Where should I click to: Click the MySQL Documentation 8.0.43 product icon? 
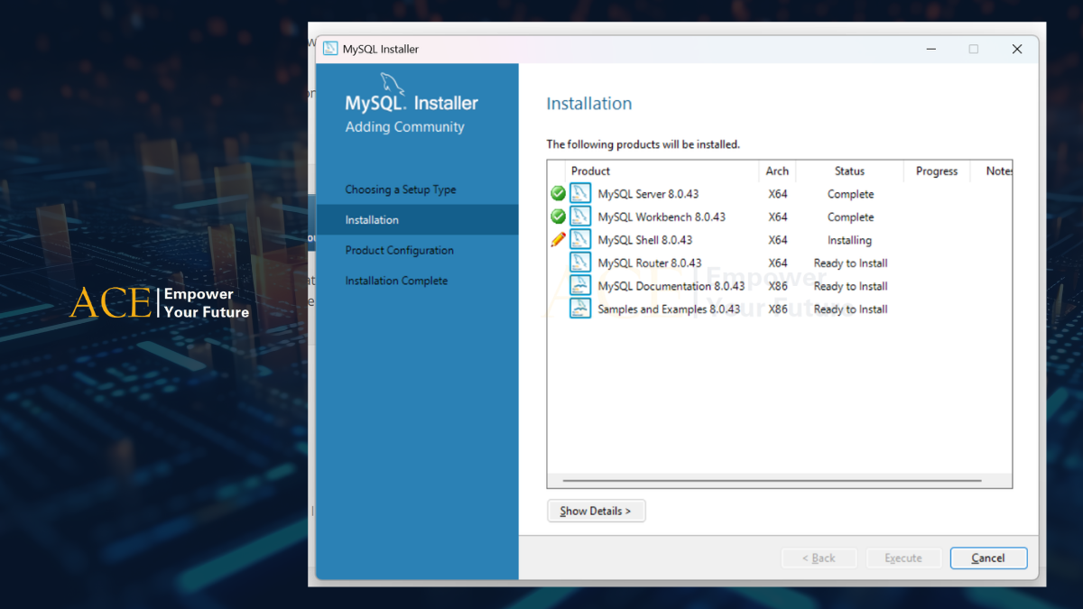pyautogui.click(x=580, y=286)
